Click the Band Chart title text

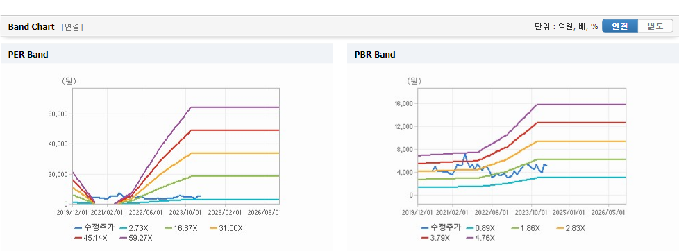tap(31, 27)
